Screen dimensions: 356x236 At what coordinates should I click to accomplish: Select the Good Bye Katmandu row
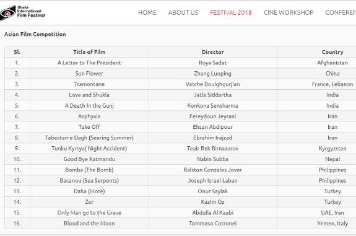coord(180,159)
